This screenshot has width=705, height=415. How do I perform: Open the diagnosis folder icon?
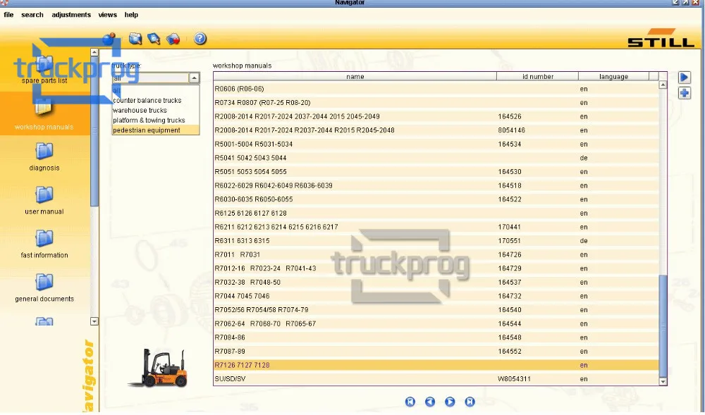[x=44, y=151]
